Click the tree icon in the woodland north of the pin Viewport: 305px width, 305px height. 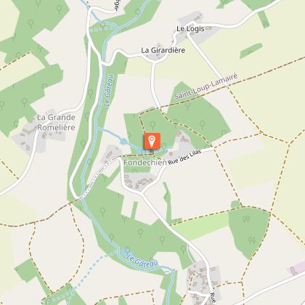(152, 125)
